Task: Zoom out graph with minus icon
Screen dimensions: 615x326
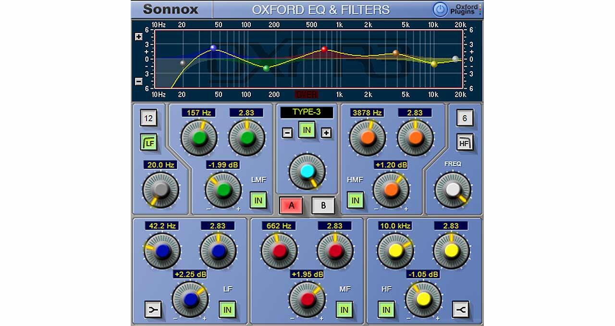Action: tap(139, 81)
